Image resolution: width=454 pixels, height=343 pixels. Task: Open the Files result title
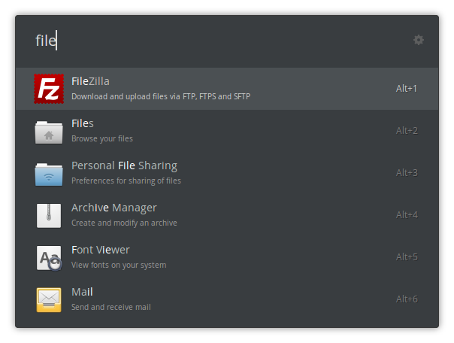point(83,123)
